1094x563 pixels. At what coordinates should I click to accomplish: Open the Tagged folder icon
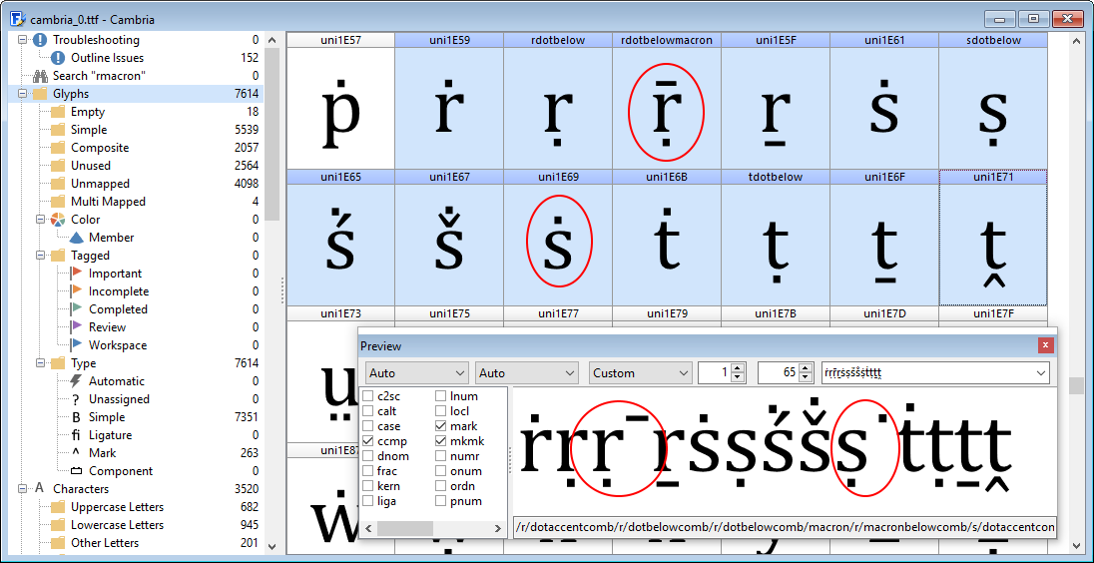click(x=58, y=256)
